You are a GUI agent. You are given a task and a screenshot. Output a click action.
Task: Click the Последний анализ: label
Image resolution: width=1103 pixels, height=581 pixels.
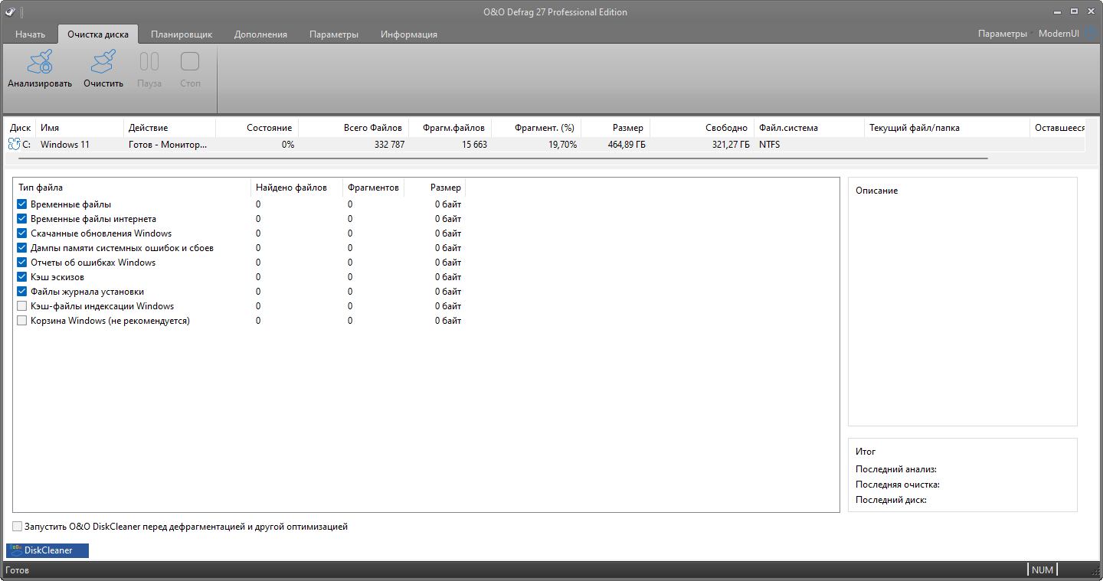(896, 469)
